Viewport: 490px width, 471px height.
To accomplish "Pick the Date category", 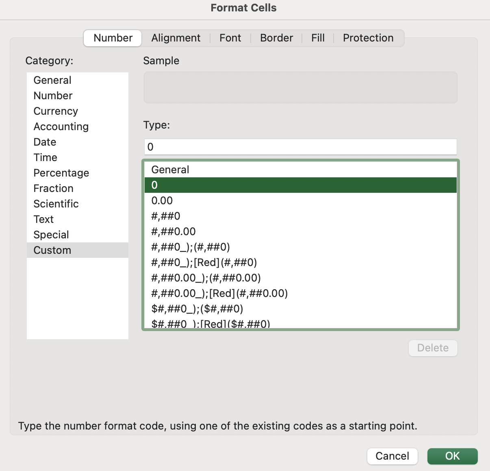I will pos(45,142).
